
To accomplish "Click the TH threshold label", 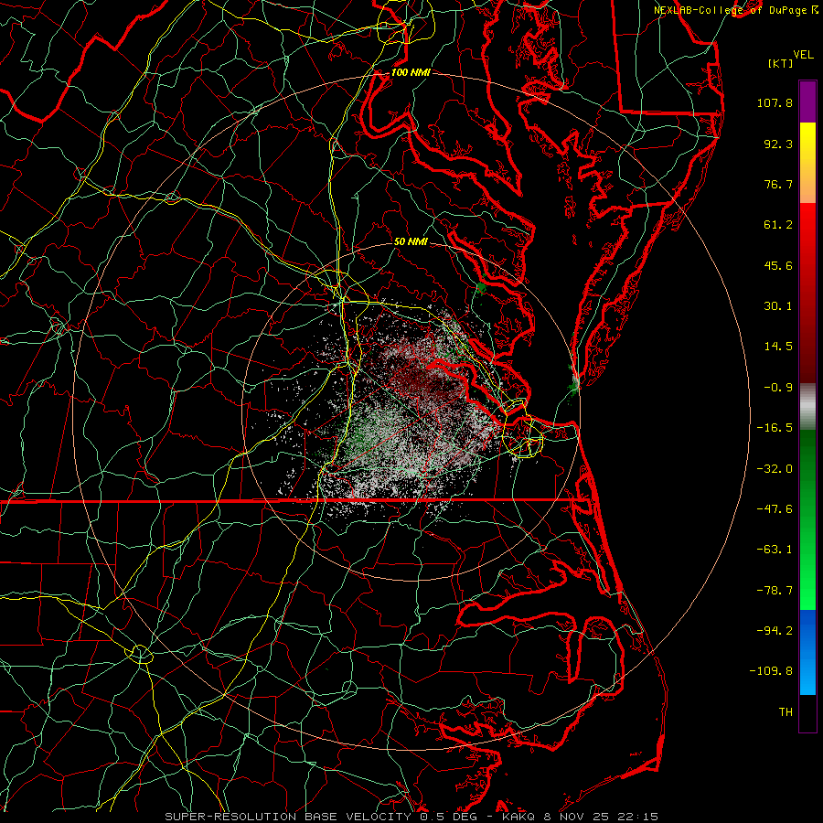I will (x=786, y=712).
